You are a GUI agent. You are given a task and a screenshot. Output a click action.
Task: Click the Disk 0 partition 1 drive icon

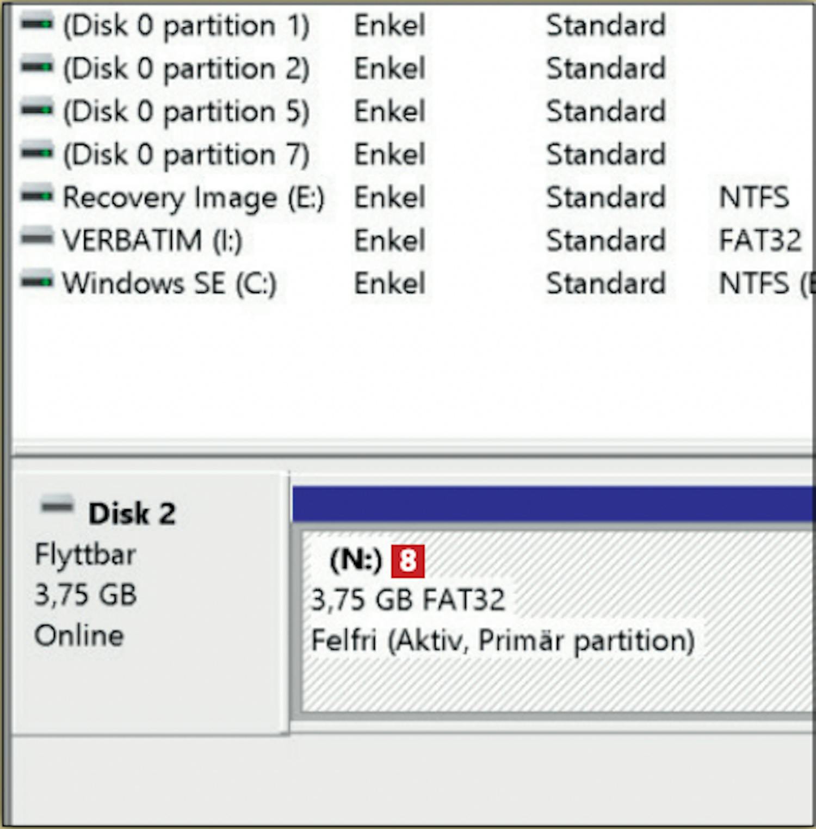pyautogui.click(x=37, y=23)
